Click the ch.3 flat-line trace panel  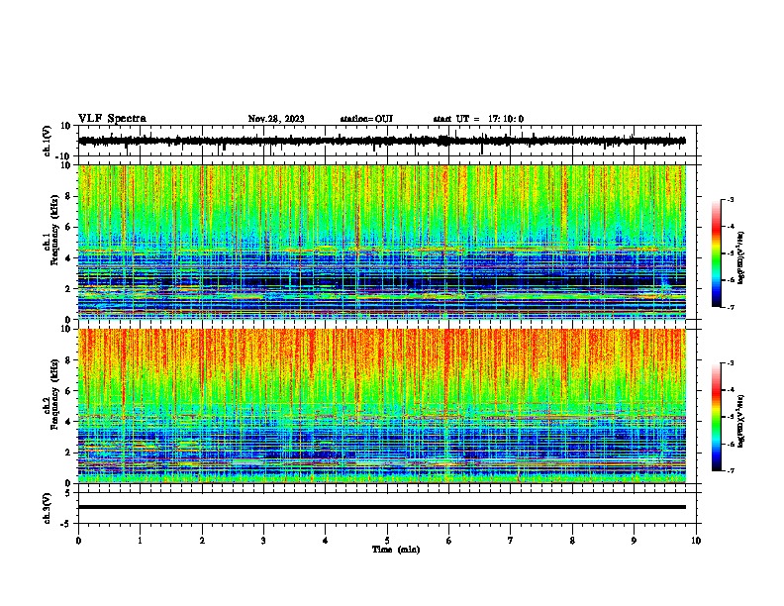pos(389,508)
